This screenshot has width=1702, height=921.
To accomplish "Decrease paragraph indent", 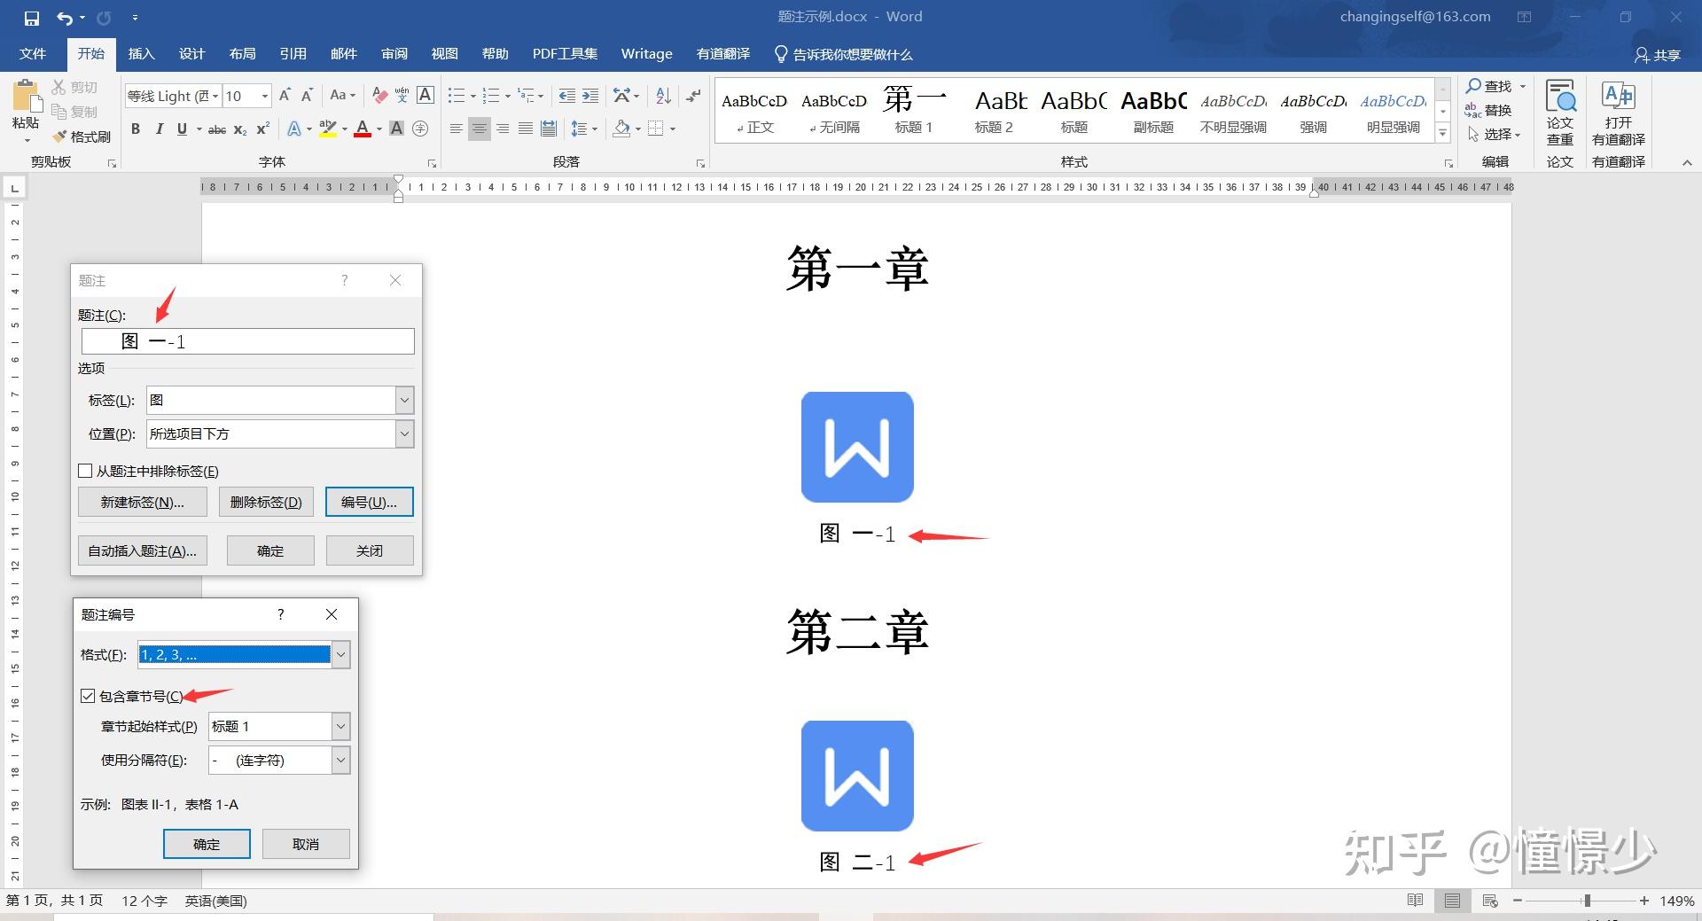I will 567,96.
